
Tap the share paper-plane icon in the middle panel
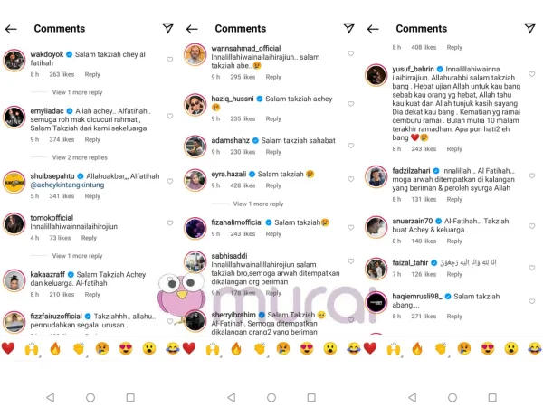point(348,28)
